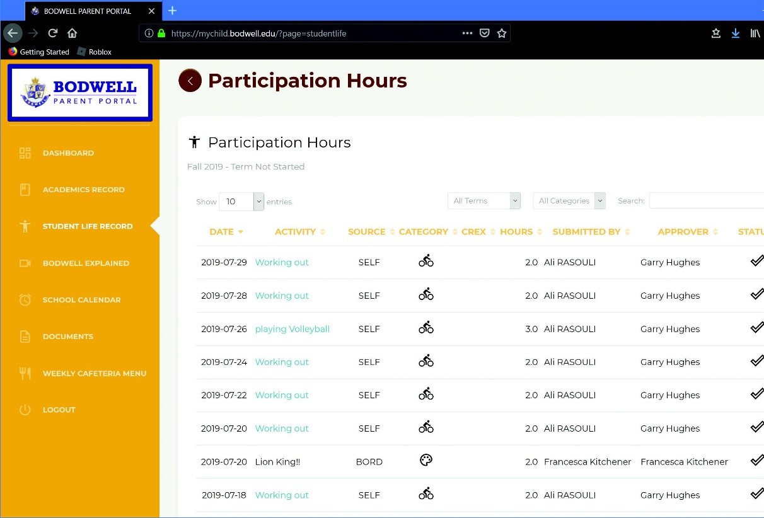The image size is (764, 518).
Task: Click the palette category icon for Lion King
Action: tap(426, 461)
